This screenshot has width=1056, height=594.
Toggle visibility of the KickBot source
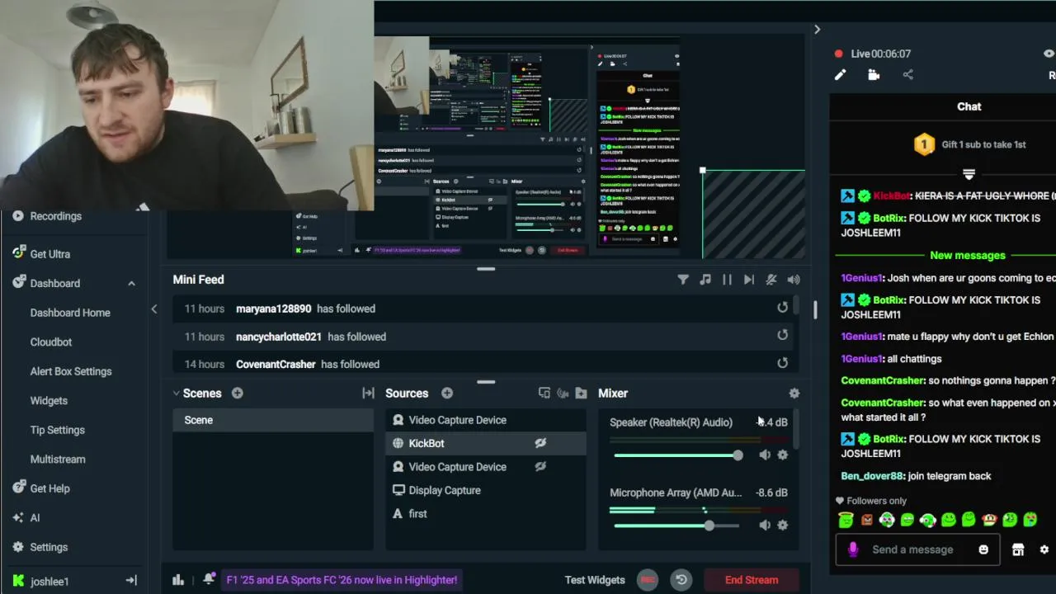tap(540, 443)
